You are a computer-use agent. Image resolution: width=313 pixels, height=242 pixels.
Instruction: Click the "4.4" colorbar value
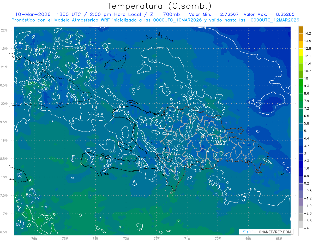point(307,138)
